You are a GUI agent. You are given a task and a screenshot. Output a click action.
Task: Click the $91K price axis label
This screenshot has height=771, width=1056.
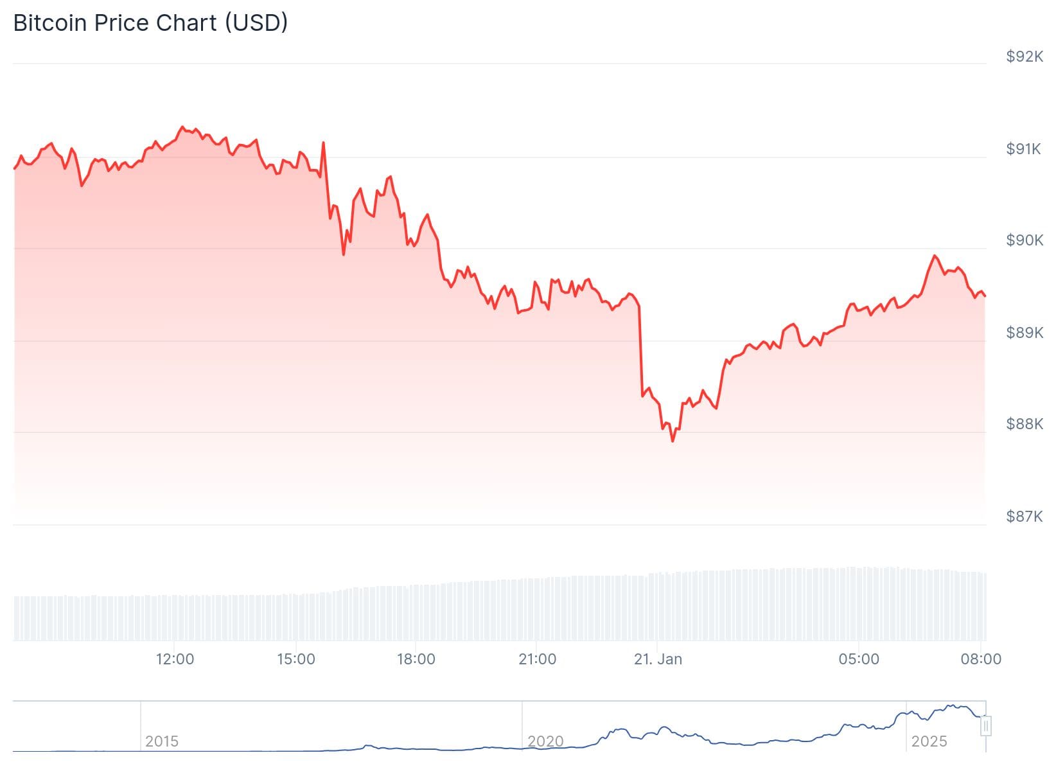tap(1025, 149)
